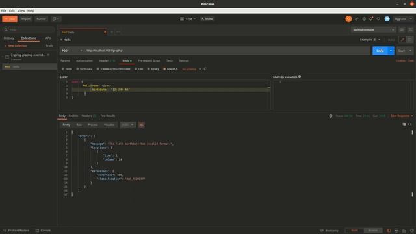Open the tab options ellipsis icon
The height and width of the screenshot is (234, 416).
118,32
